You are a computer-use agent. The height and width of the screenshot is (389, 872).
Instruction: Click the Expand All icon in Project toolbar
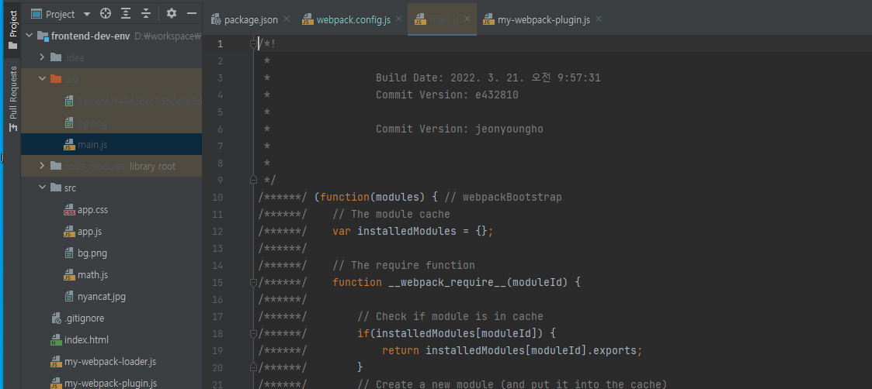point(126,14)
